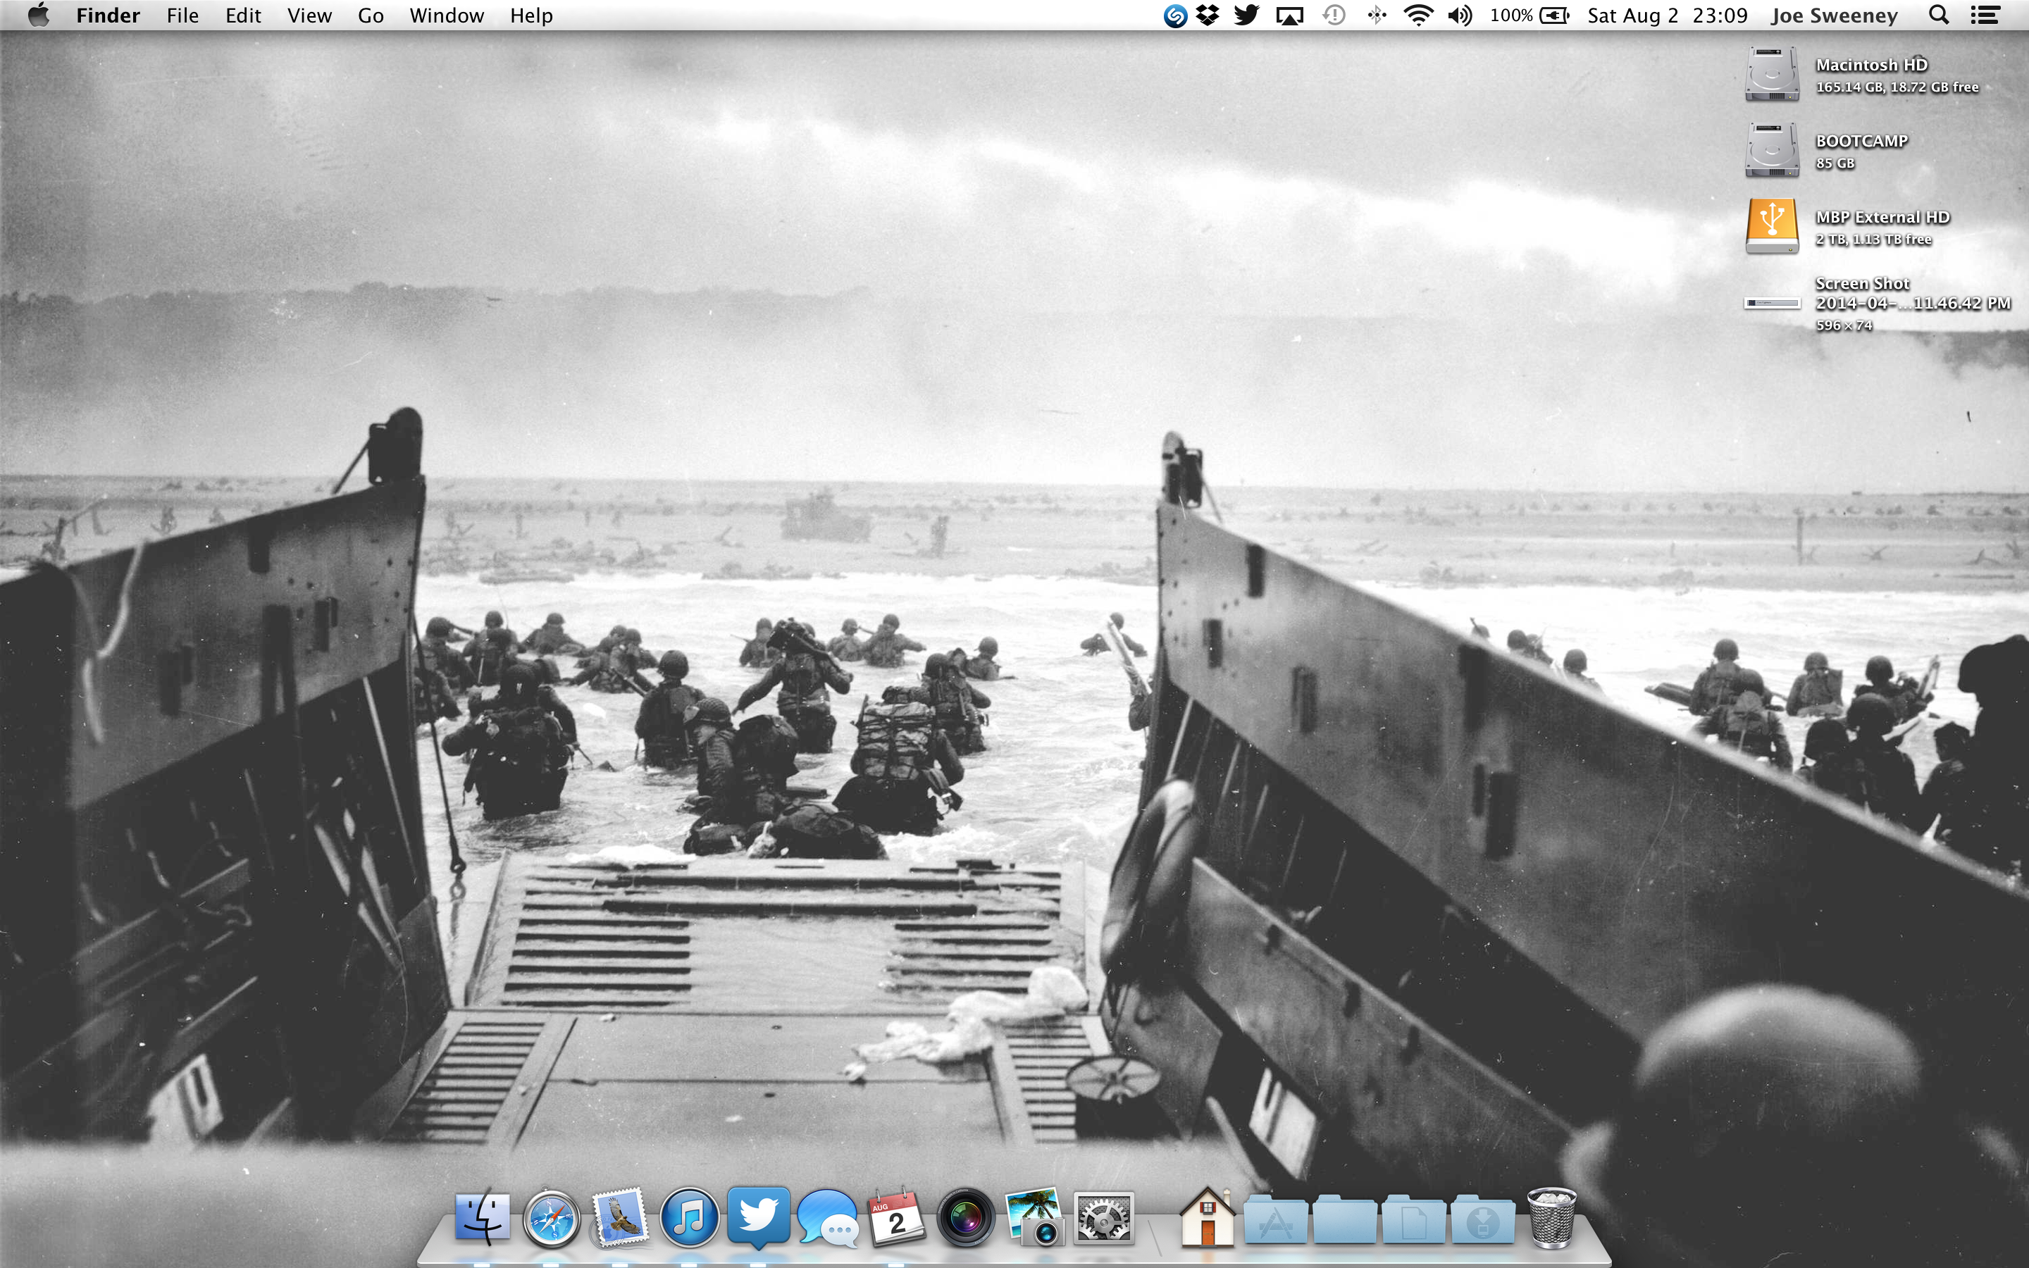
Task: Click the date and time Sat Aug 2
Action: click(1667, 15)
